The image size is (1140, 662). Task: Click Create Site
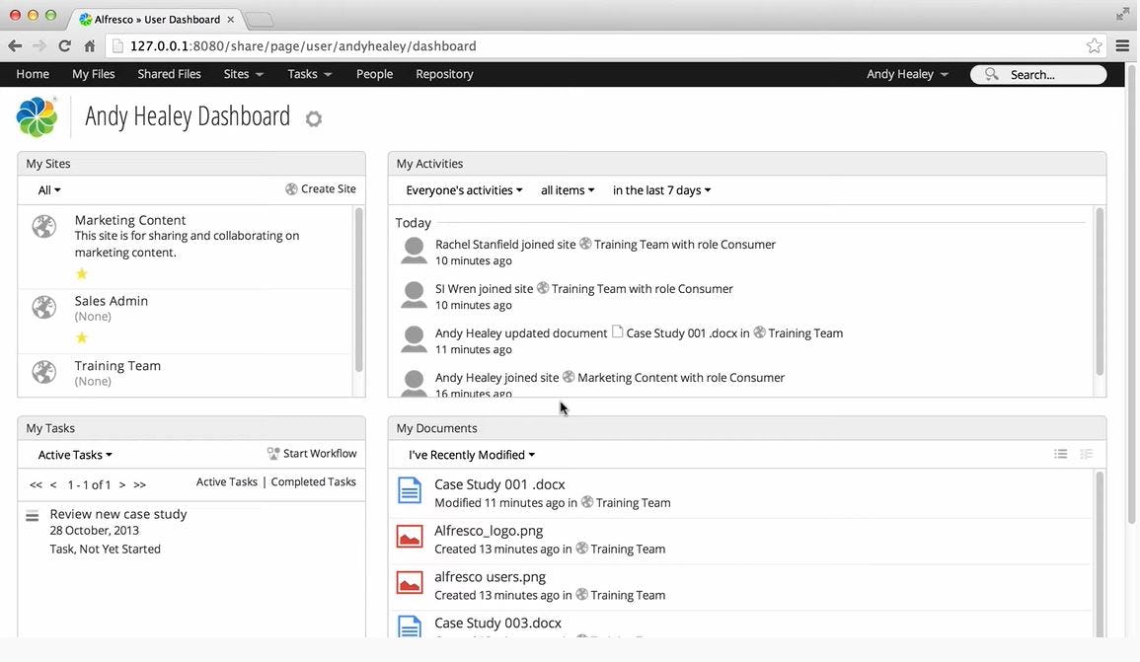[x=321, y=189]
